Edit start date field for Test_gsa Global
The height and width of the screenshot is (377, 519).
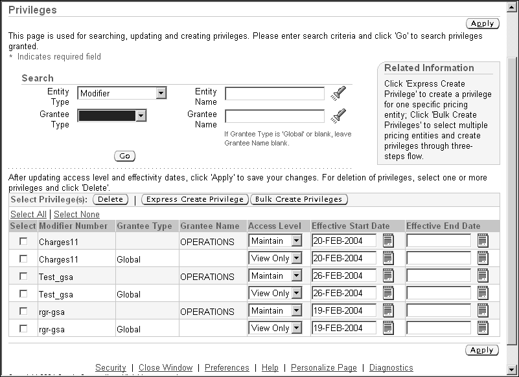coord(344,293)
